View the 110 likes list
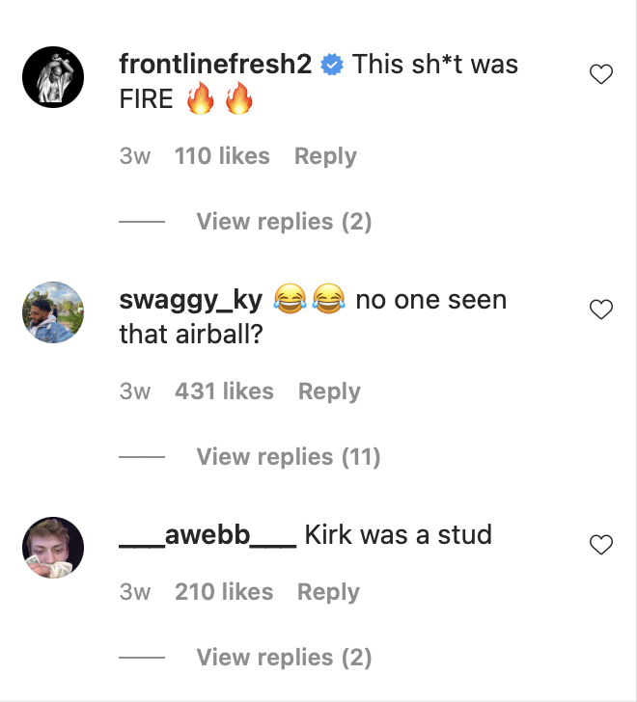This screenshot has height=702, width=637. pos(222,156)
